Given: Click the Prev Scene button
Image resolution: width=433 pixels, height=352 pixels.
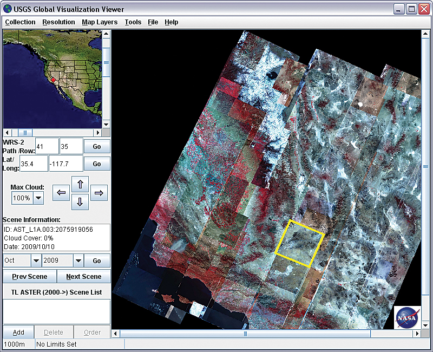Looking at the screenshot, I should 30,277.
